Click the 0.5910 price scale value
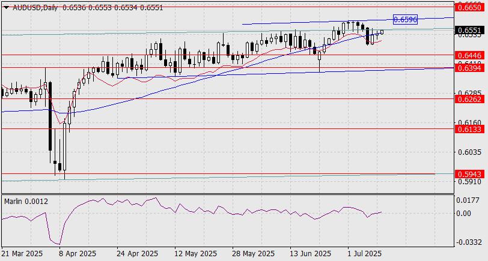 pos(469,181)
